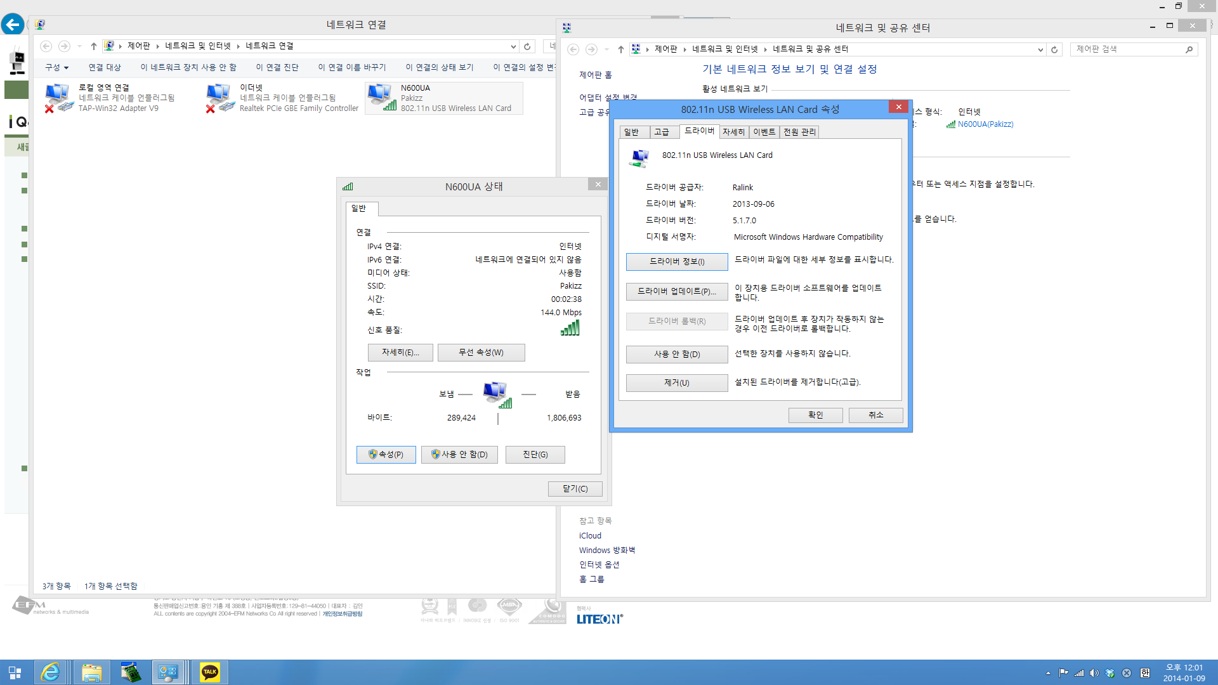Confirm with 확인 in properties dialog
1218x685 pixels.
click(815, 415)
